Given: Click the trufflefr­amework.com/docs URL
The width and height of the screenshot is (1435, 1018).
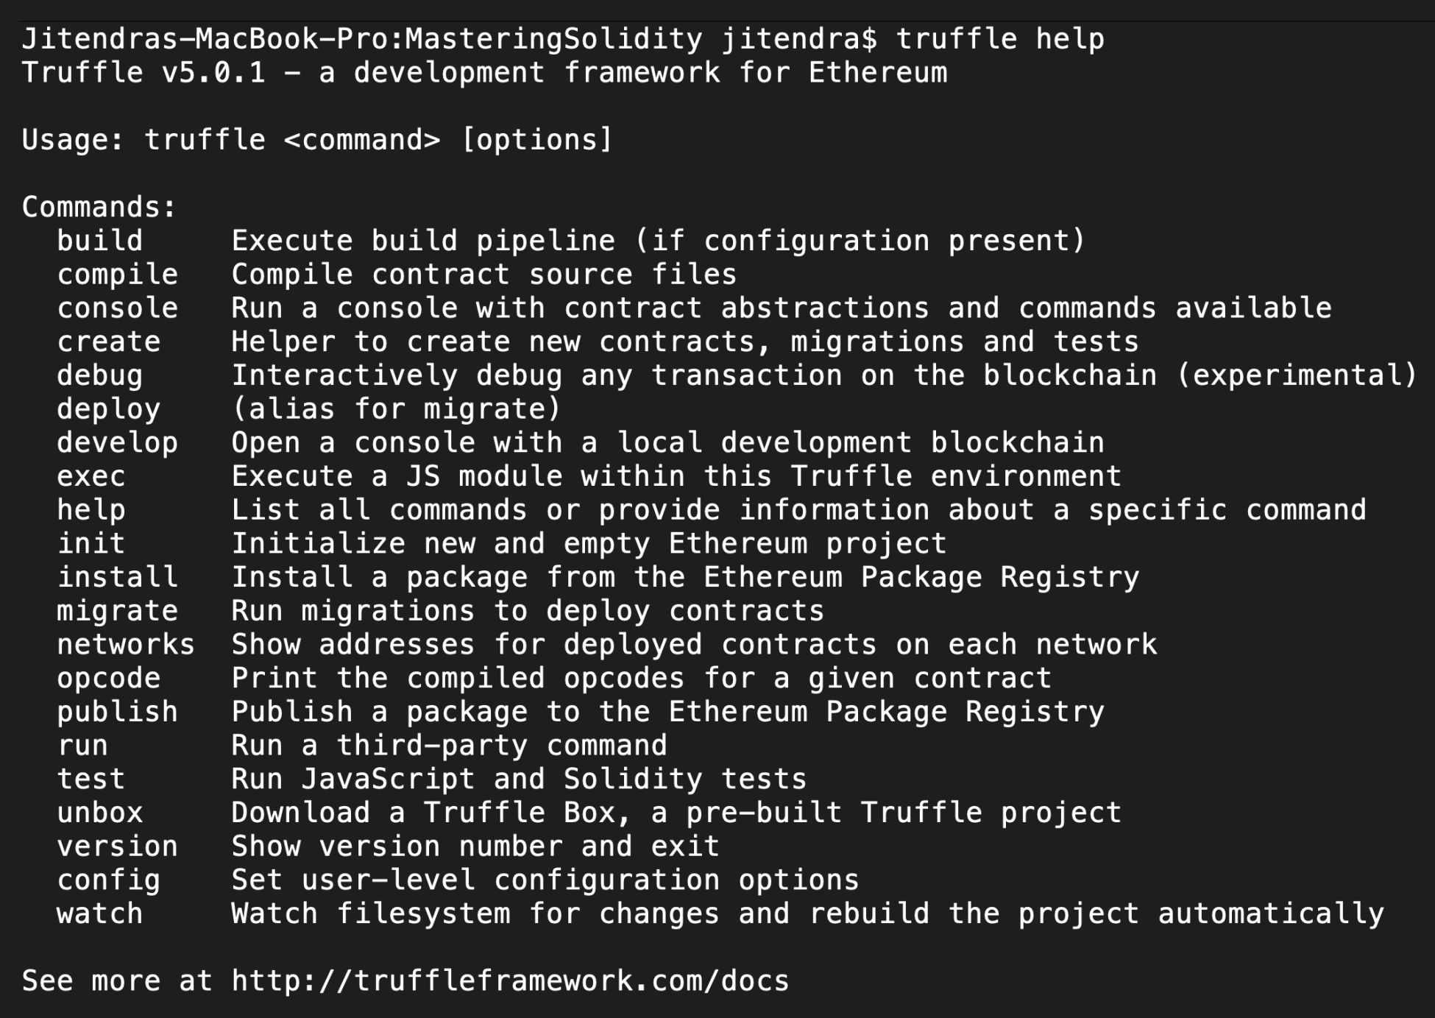Looking at the screenshot, I should [x=509, y=981].
